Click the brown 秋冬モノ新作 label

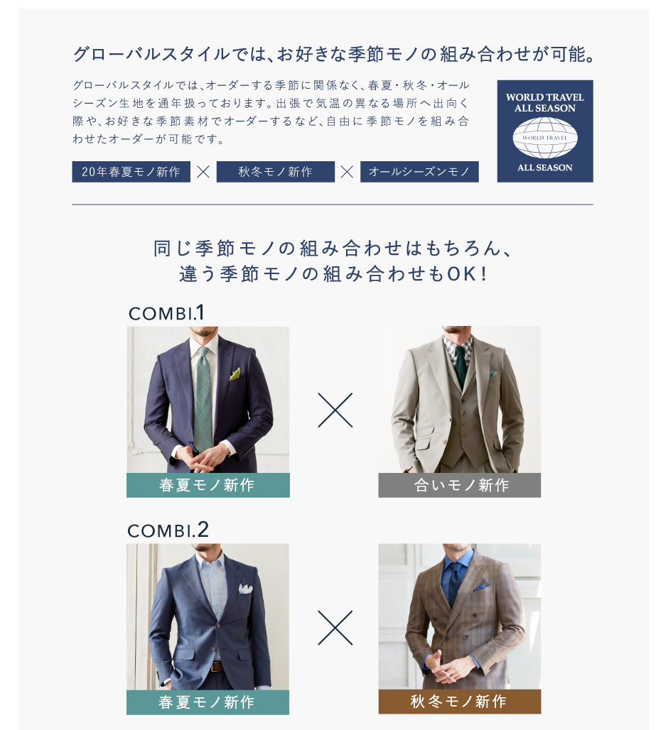[x=459, y=702]
